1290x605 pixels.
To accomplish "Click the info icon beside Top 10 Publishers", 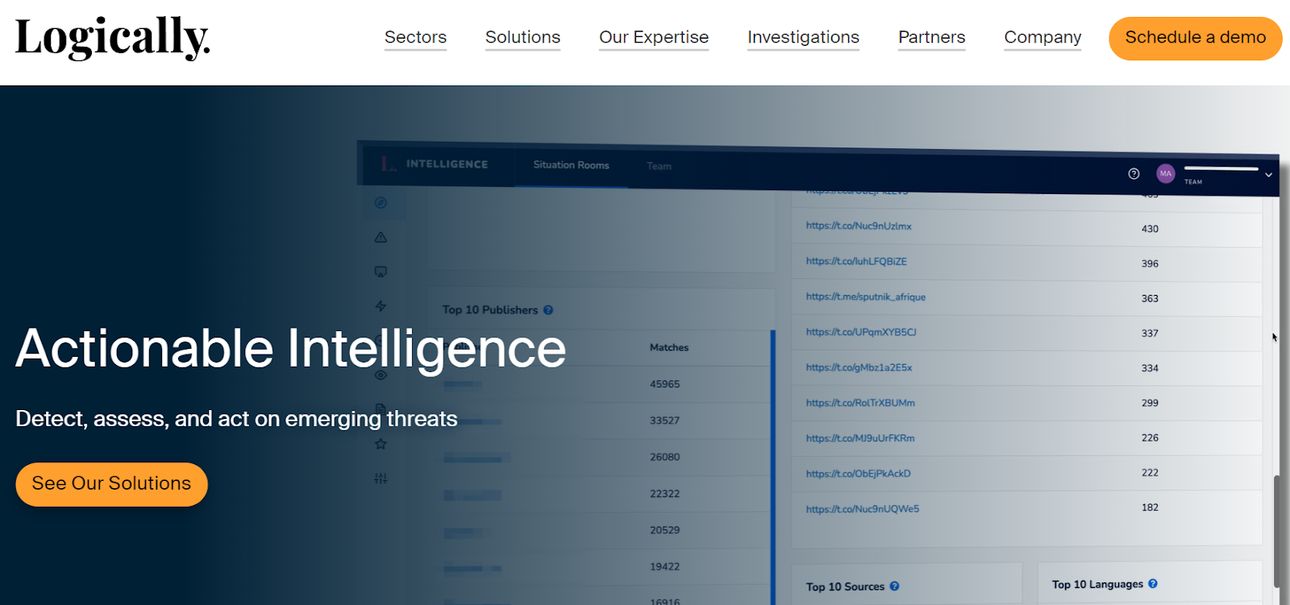I will [x=548, y=310].
